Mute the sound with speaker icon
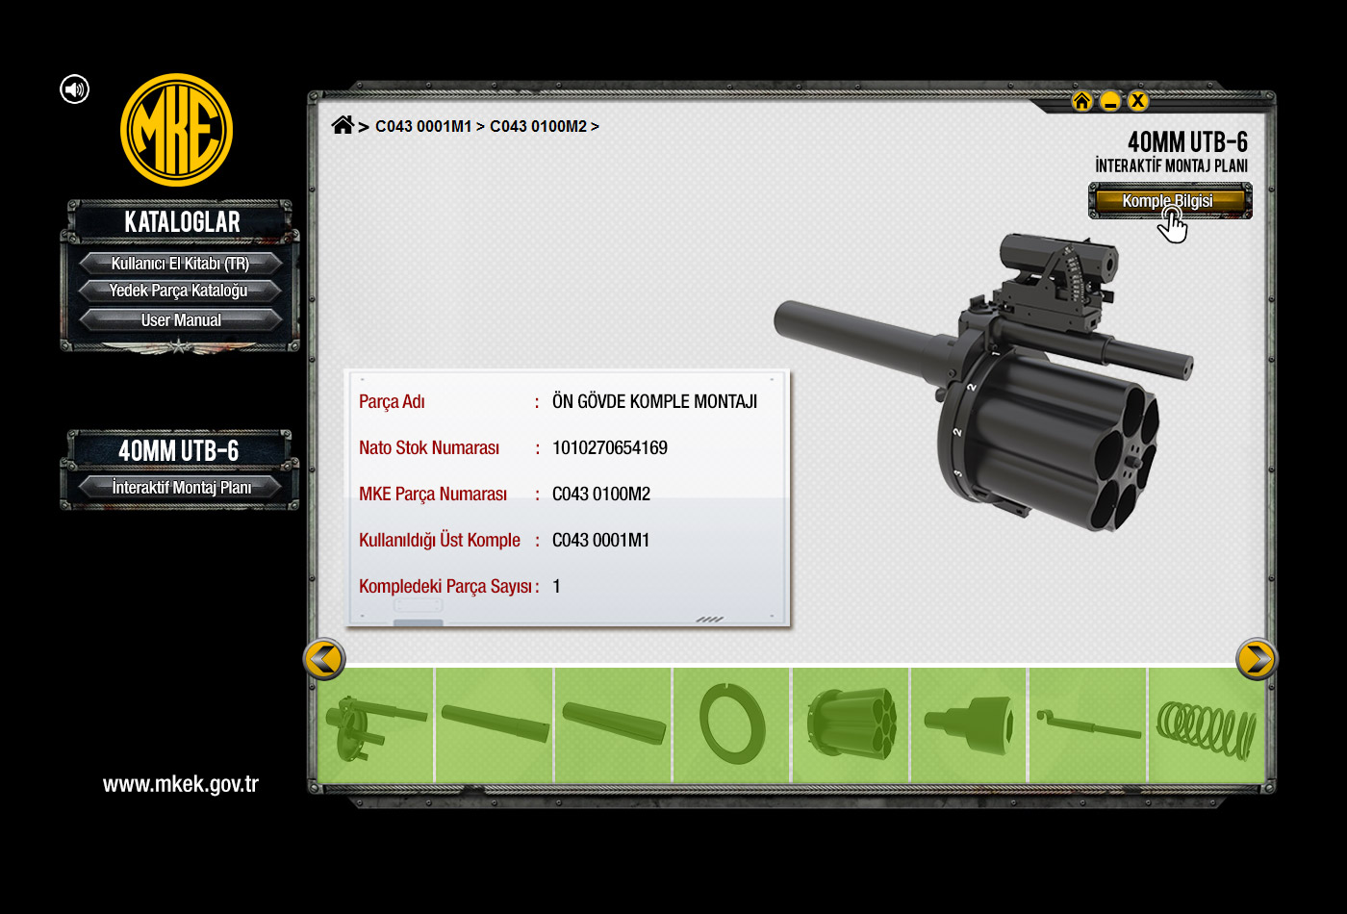1347x914 pixels. point(74,89)
